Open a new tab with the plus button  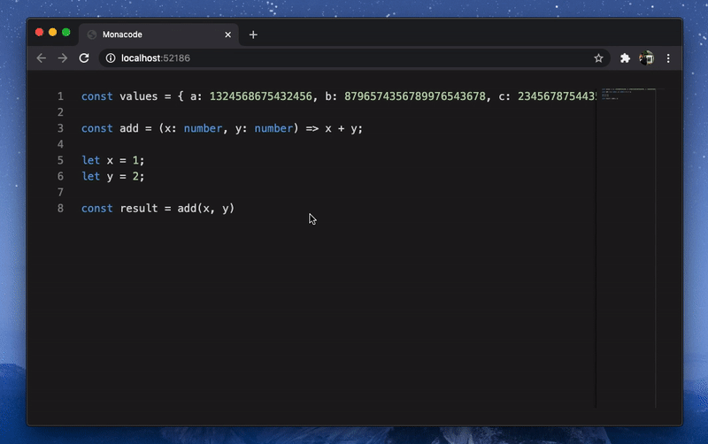253,34
